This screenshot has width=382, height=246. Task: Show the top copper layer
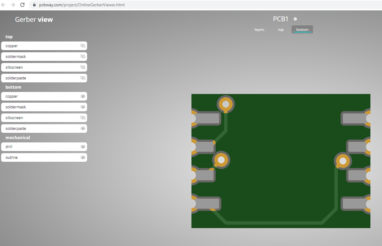(x=83, y=46)
